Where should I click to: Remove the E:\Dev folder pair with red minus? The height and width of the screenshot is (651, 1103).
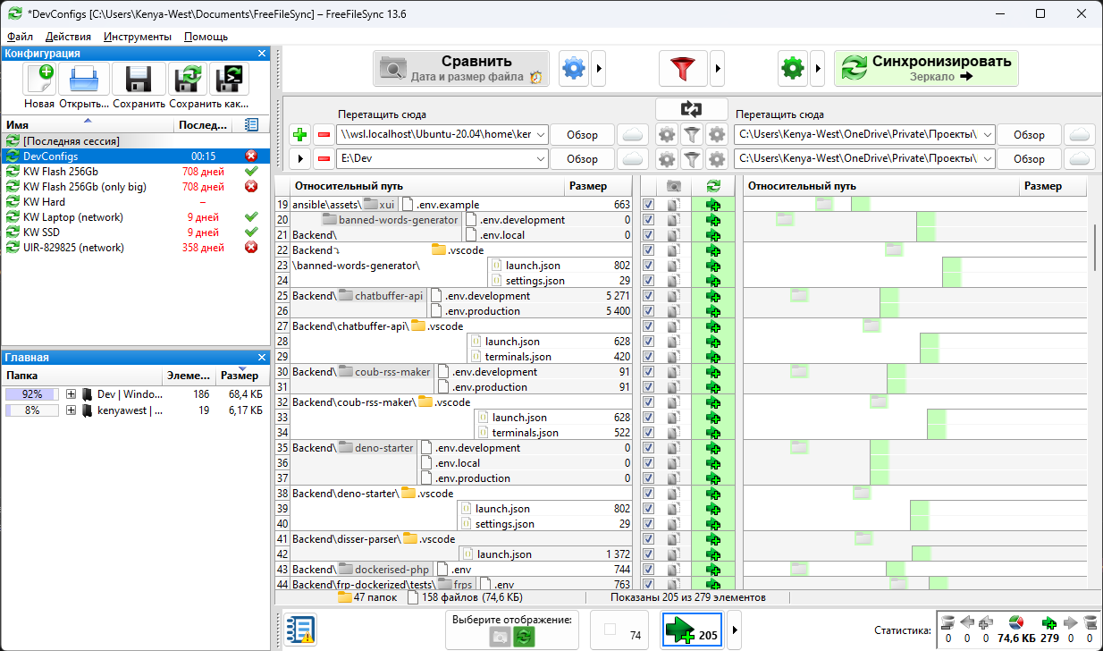[324, 159]
